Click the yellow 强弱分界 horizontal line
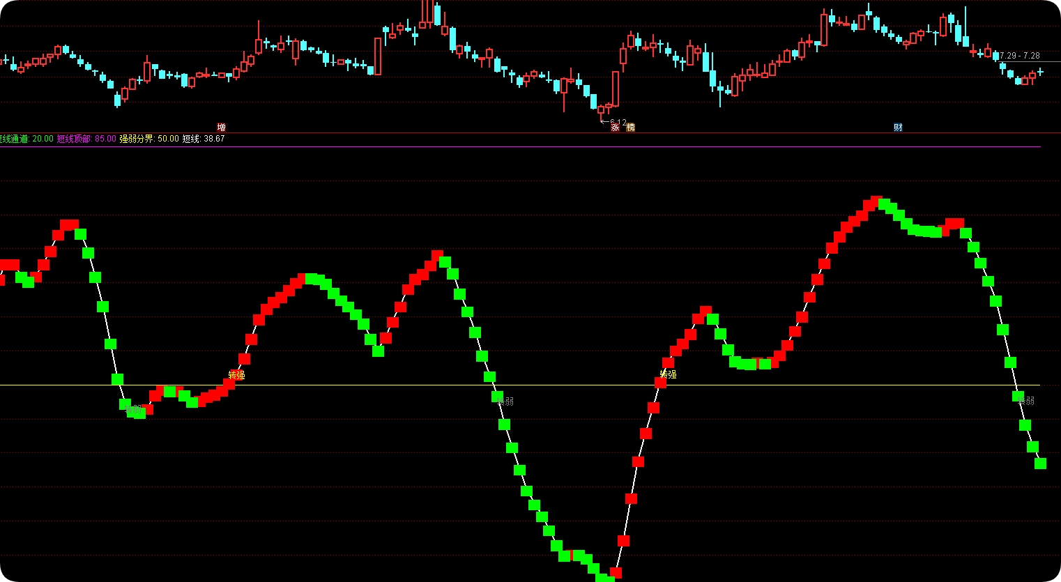 coord(519,385)
